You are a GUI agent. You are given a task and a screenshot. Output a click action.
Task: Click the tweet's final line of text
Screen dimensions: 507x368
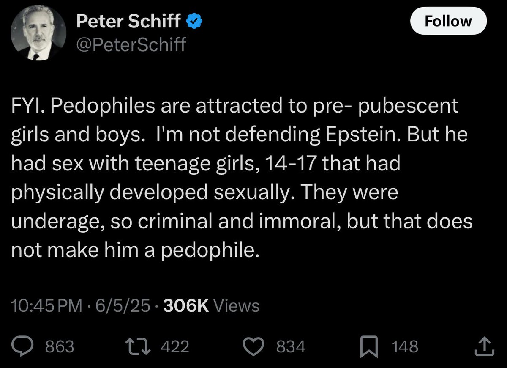tap(135, 251)
